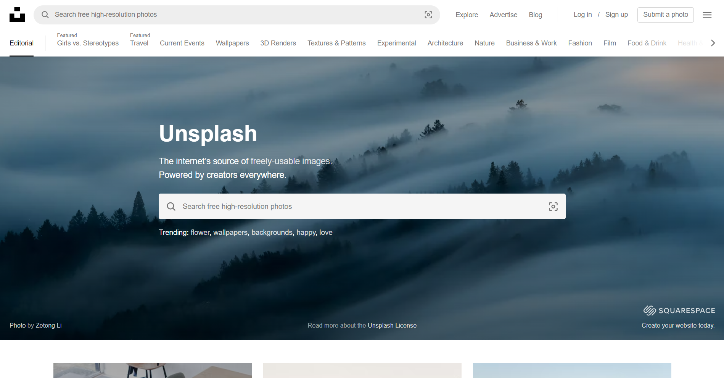This screenshot has height=378, width=724.
Task: Open the Unsplash License page
Action: click(392, 325)
